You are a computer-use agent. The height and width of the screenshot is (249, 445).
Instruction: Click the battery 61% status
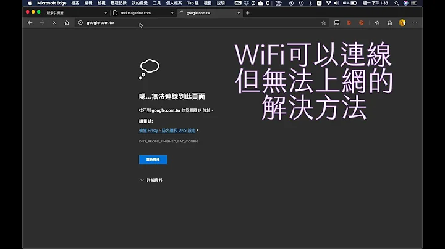click(x=350, y=3)
